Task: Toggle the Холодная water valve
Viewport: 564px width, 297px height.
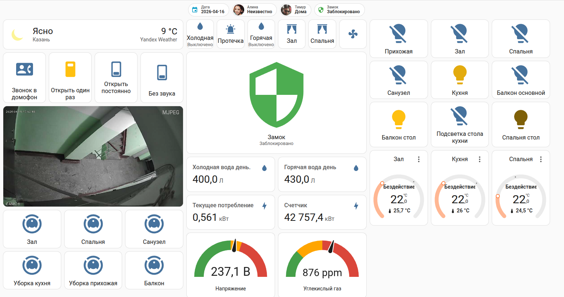Action: pos(200,34)
